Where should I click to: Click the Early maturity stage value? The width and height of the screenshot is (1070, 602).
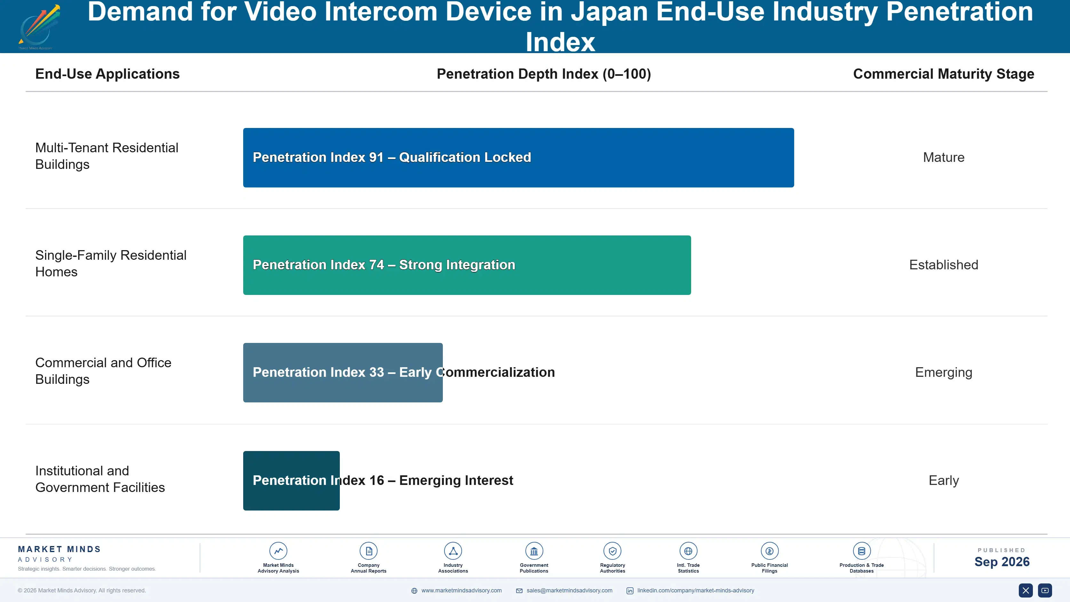[x=943, y=480]
